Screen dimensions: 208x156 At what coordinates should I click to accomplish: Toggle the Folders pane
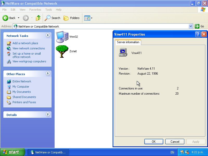(x=71, y=18)
